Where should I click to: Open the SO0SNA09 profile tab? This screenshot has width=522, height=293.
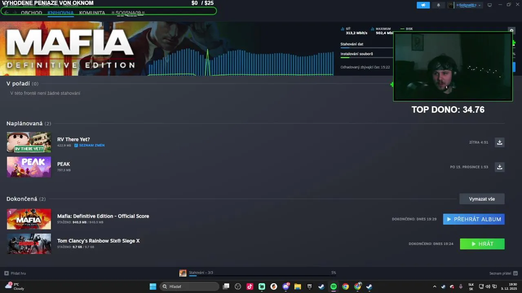pos(128,13)
